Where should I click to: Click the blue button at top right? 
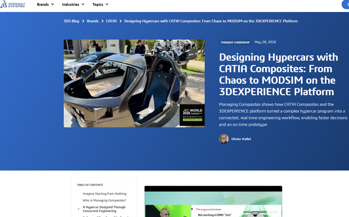point(346,4)
